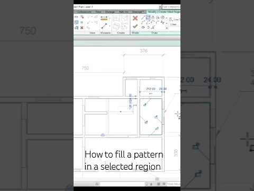Click the green Finish Edit Mode checkmark

(135, 27)
